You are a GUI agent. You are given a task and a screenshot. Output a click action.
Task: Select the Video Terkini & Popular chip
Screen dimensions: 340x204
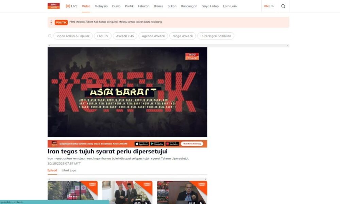(73, 36)
